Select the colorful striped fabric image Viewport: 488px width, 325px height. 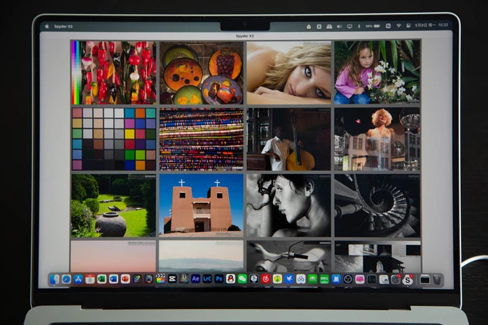click(x=201, y=139)
